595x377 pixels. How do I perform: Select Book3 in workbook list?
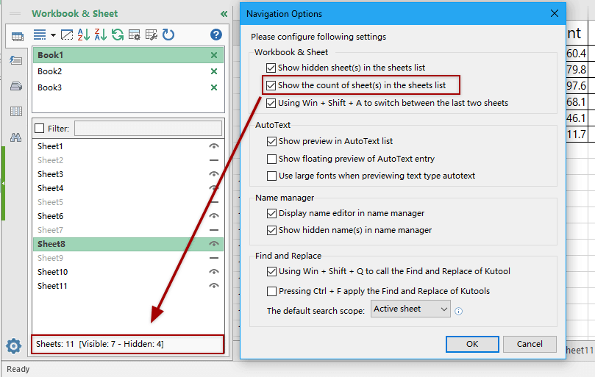tap(128, 87)
